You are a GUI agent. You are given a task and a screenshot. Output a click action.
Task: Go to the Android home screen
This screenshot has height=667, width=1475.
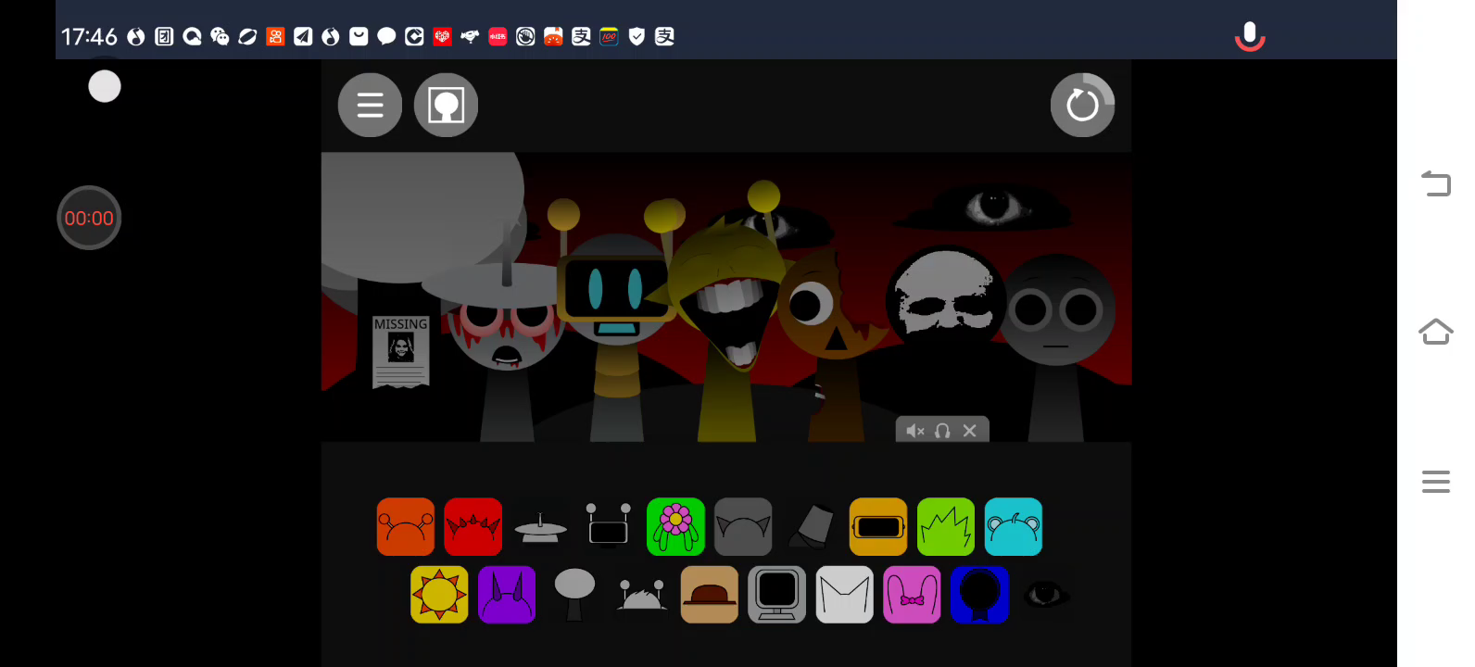click(x=1436, y=331)
